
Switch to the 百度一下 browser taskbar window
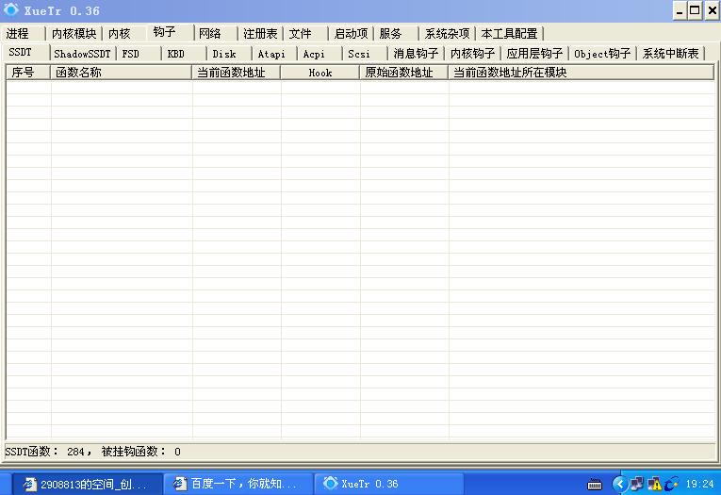pos(236,484)
